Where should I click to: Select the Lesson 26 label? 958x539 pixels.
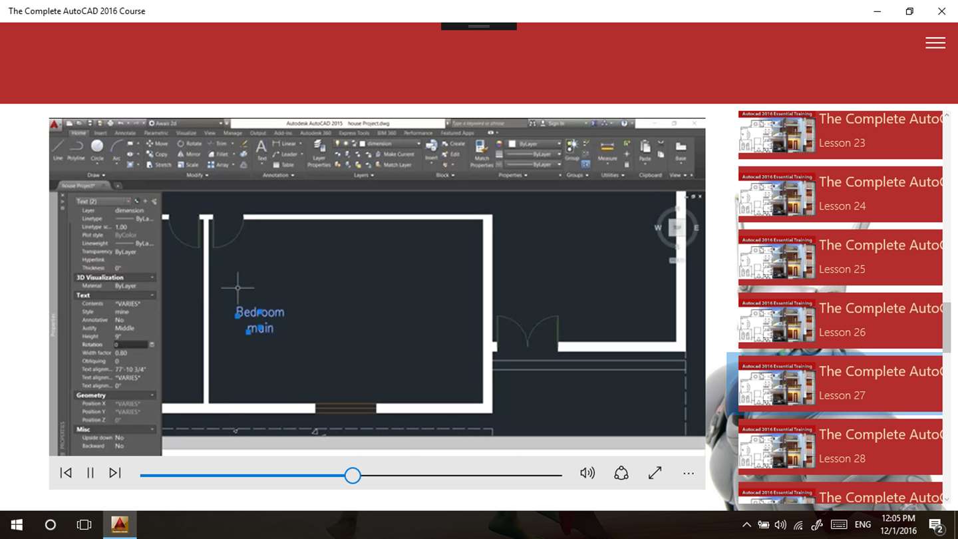(842, 333)
